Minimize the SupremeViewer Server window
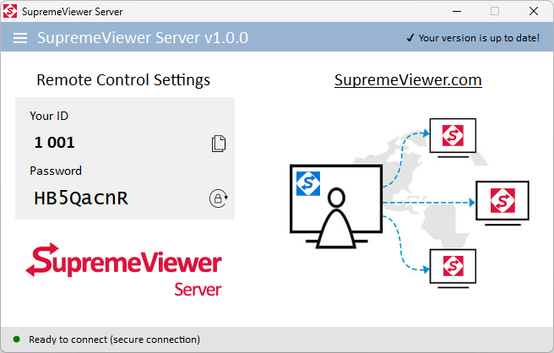 coord(457,11)
